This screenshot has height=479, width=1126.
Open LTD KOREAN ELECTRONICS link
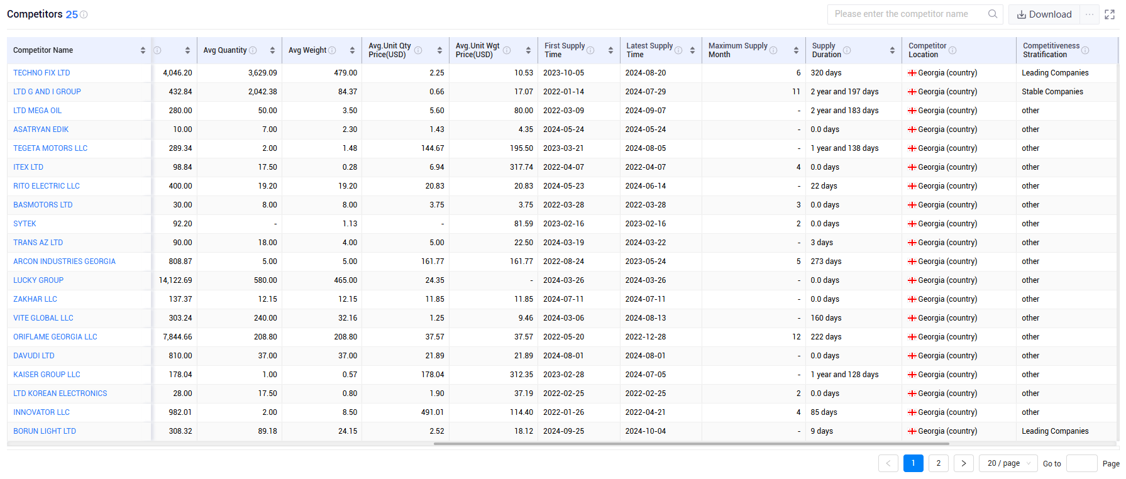[x=60, y=394]
